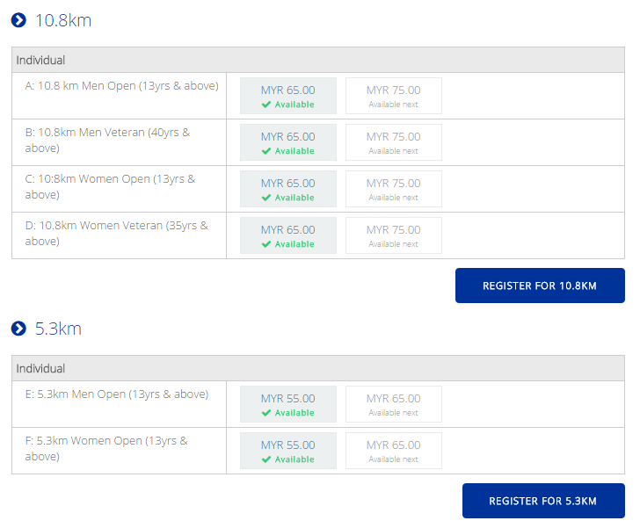Click green checkmark for Women Open 10.8km
Screen dimensions: 640x528
[x=266, y=198]
